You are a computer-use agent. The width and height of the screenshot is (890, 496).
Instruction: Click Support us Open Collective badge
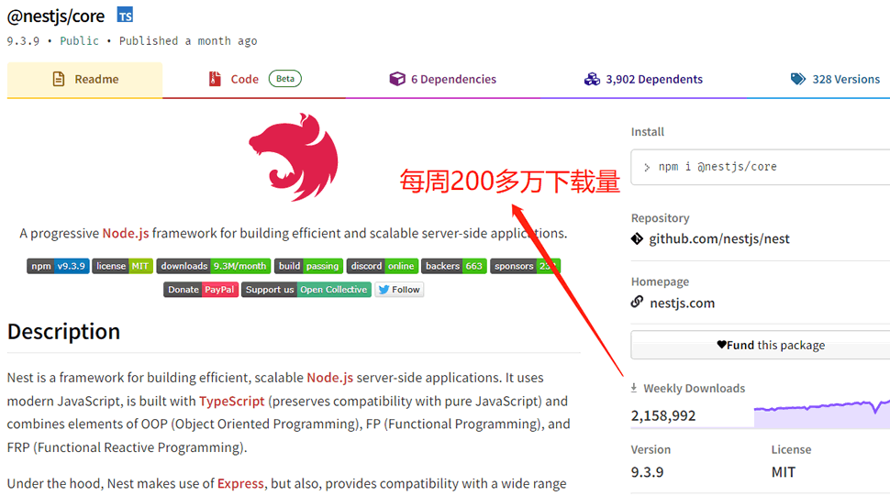pos(306,290)
